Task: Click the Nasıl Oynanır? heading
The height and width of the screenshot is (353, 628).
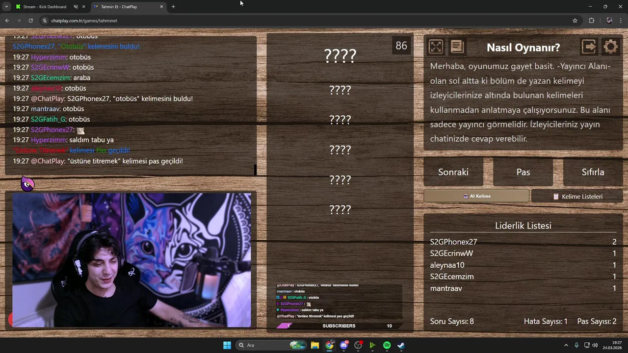Action: click(x=523, y=48)
